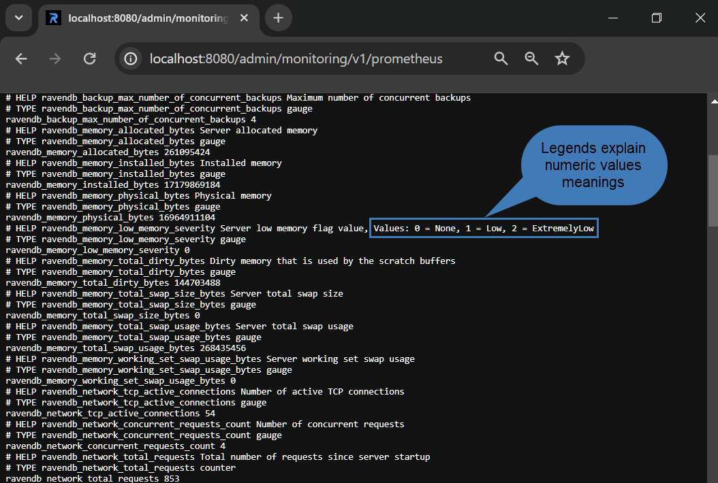View site information icon

(x=131, y=59)
